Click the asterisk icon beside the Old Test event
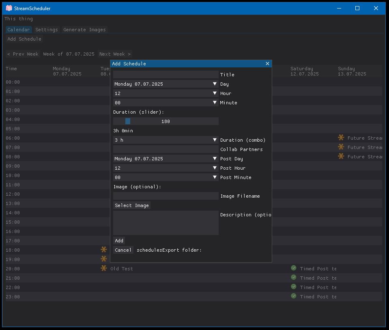This screenshot has width=389, height=330. coord(104,268)
